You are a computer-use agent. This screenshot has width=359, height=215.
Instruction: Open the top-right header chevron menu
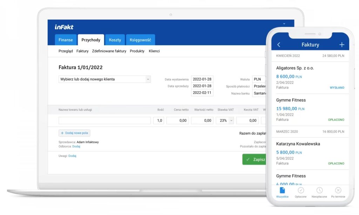[x=284, y=24]
